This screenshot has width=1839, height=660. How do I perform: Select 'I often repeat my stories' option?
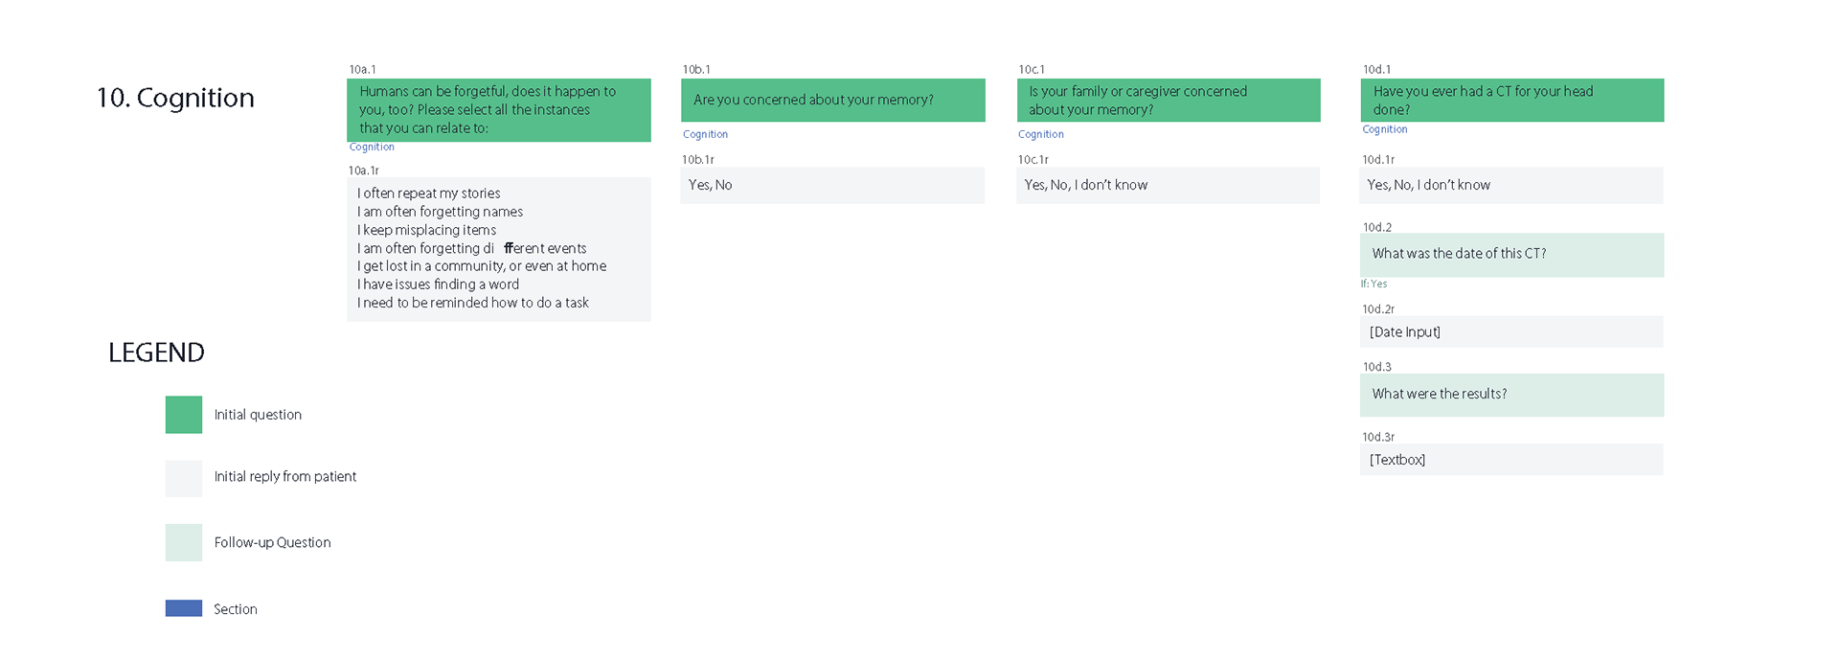click(x=429, y=193)
